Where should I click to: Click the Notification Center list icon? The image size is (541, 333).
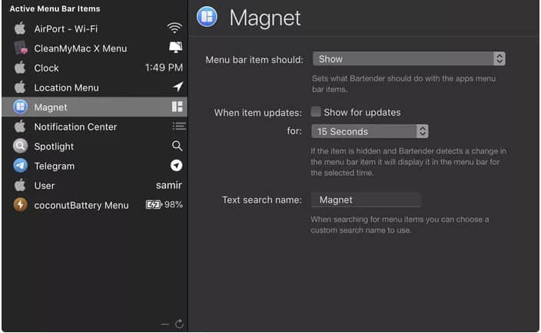tap(179, 127)
